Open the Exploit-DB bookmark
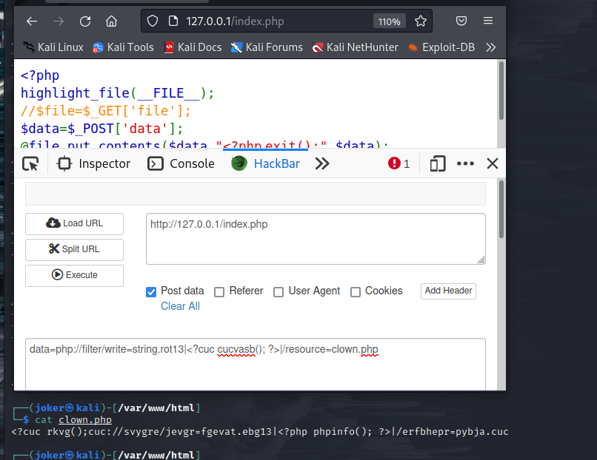This screenshot has width=597, height=460. 441,47
